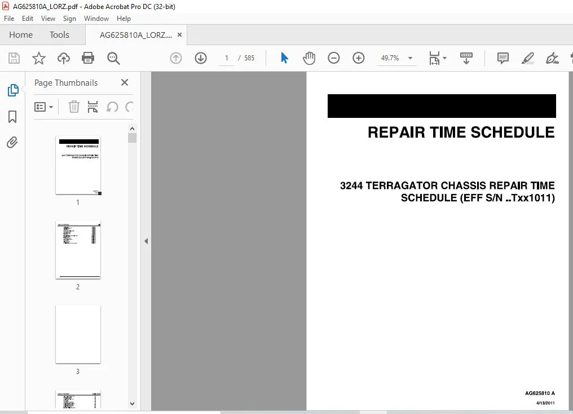Screen dimensions: 573x414
Task: Open scrolling mode keyboard-arrow icon
Action: tap(466, 58)
